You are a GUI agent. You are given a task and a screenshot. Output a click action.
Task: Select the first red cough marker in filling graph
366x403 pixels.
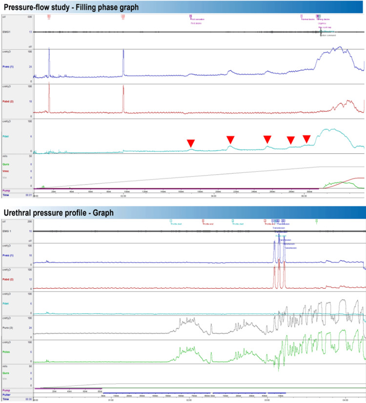pyautogui.click(x=49, y=16)
